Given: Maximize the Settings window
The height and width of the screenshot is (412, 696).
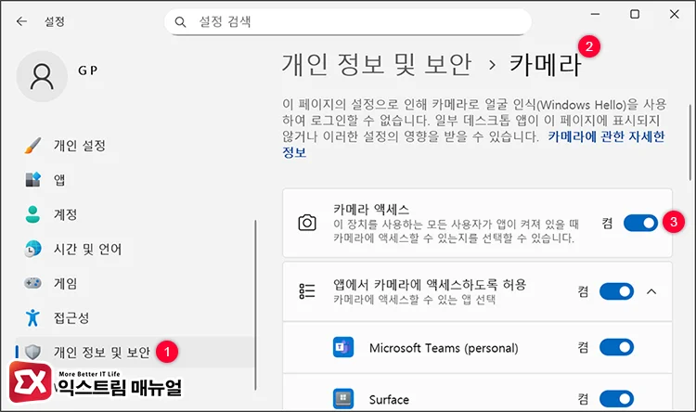Looking at the screenshot, I should (635, 14).
